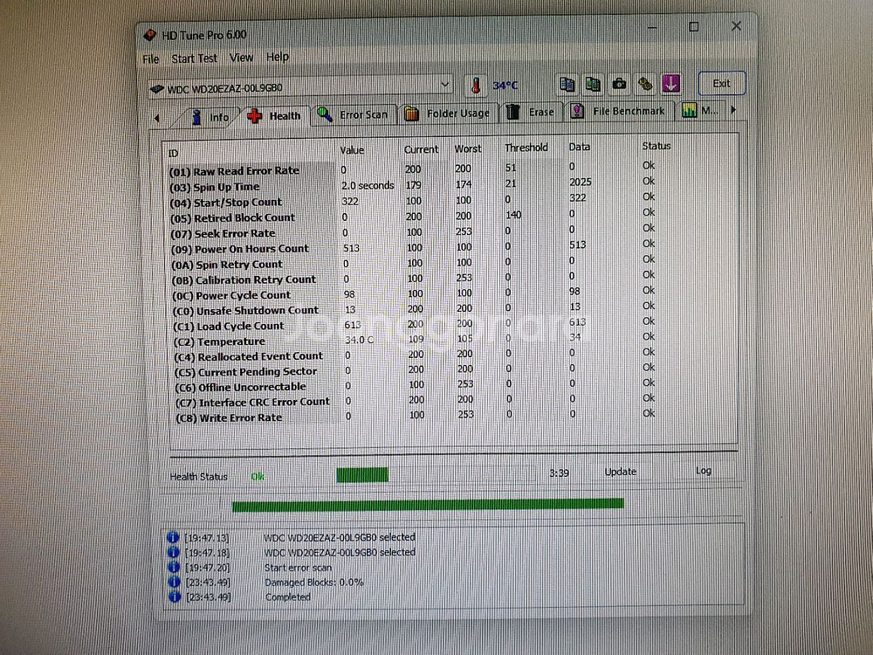Click the info icon beside Start error scan
This screenshot has width=873, height=655.
point(174,567)
